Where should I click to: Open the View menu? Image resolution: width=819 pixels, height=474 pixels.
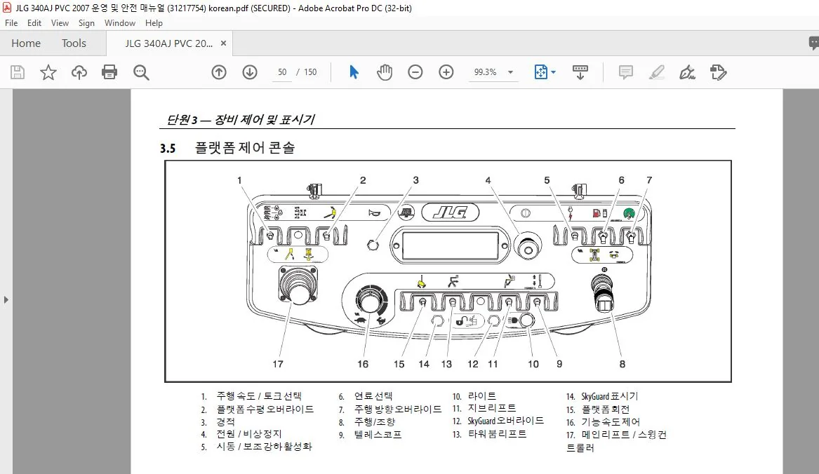click(60, 23)
